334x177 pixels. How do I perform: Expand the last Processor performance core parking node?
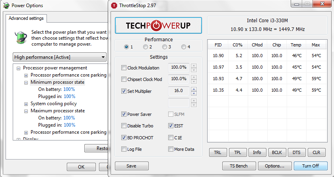tap(26, 133)
